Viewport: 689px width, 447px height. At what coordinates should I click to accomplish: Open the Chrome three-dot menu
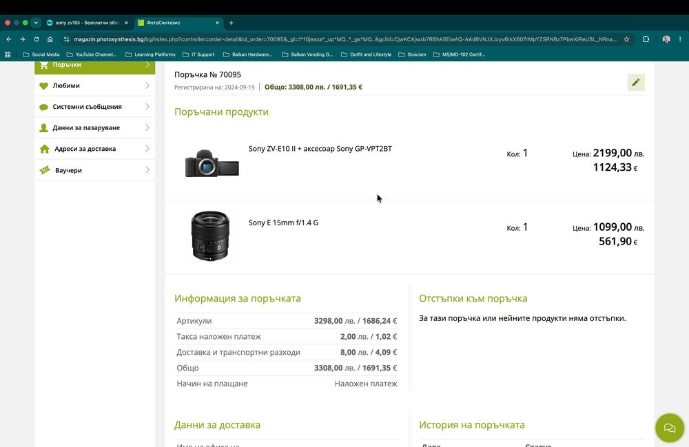[x=680, y=39]
